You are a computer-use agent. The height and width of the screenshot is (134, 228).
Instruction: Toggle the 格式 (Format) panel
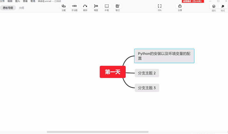point(223,6)
